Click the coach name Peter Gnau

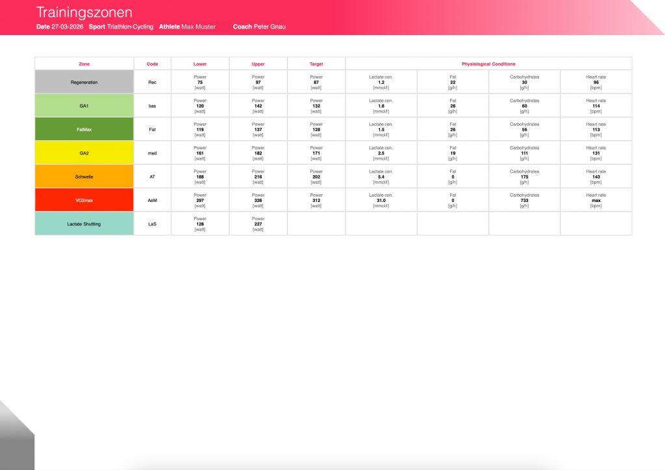tap(270, 27)
